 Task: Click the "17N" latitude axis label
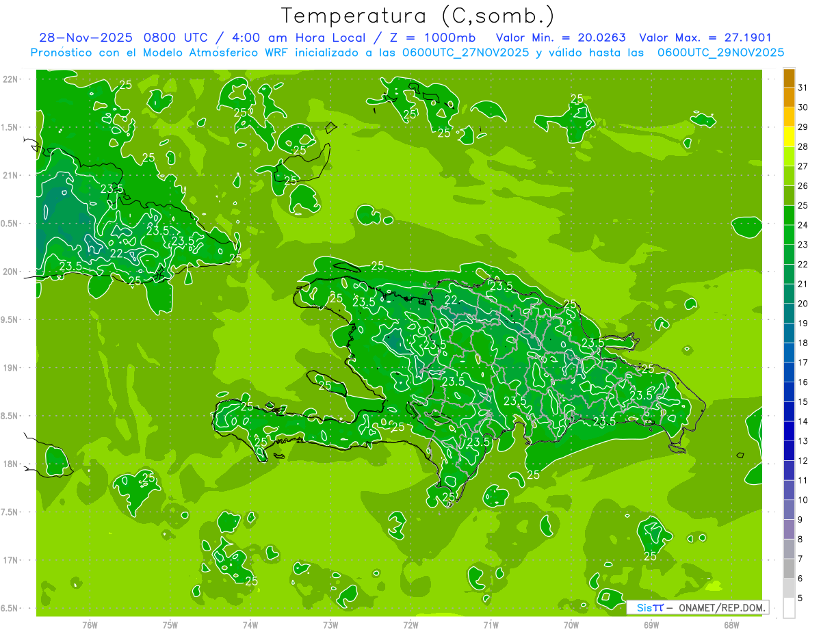point(11,560)
